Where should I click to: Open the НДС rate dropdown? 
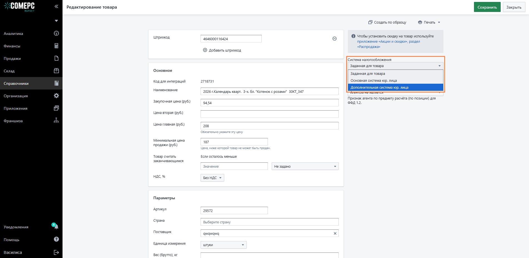(x=212, y=178)
